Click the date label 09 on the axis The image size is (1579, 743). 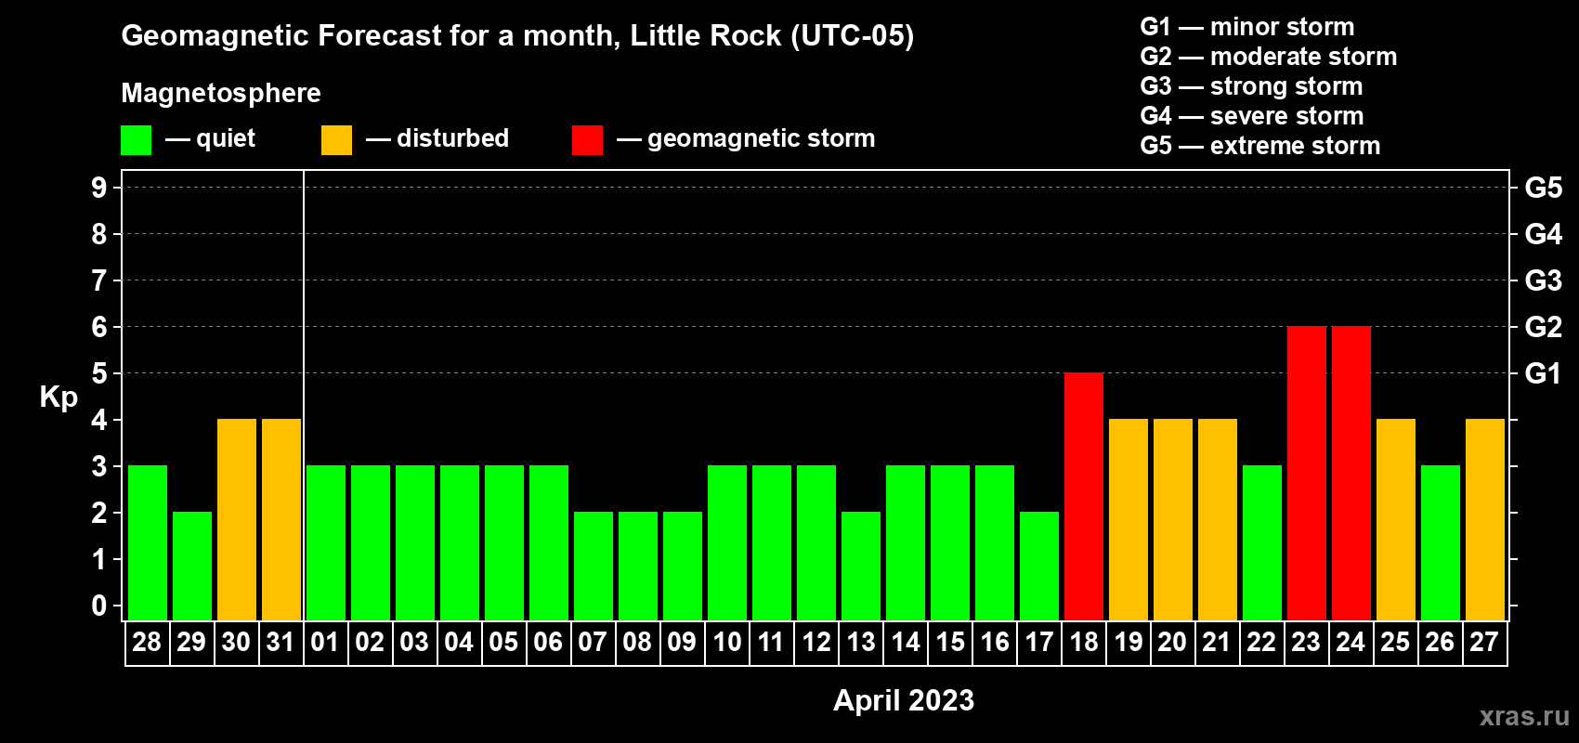tap(682, 643)
